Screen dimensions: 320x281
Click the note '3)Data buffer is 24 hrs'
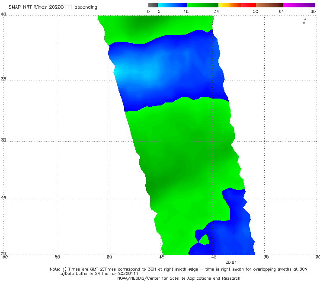tap(99, 274)
